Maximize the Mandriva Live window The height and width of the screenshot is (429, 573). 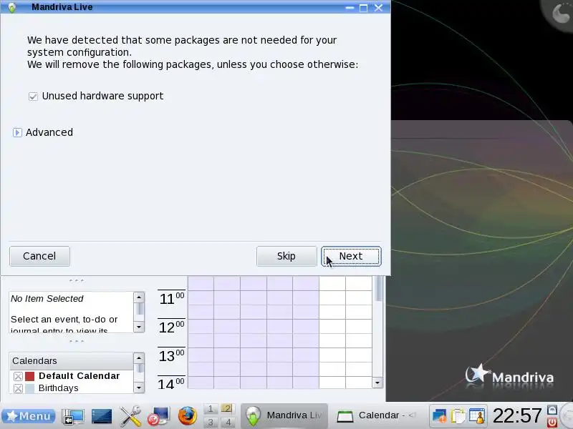tap(364, 8)
